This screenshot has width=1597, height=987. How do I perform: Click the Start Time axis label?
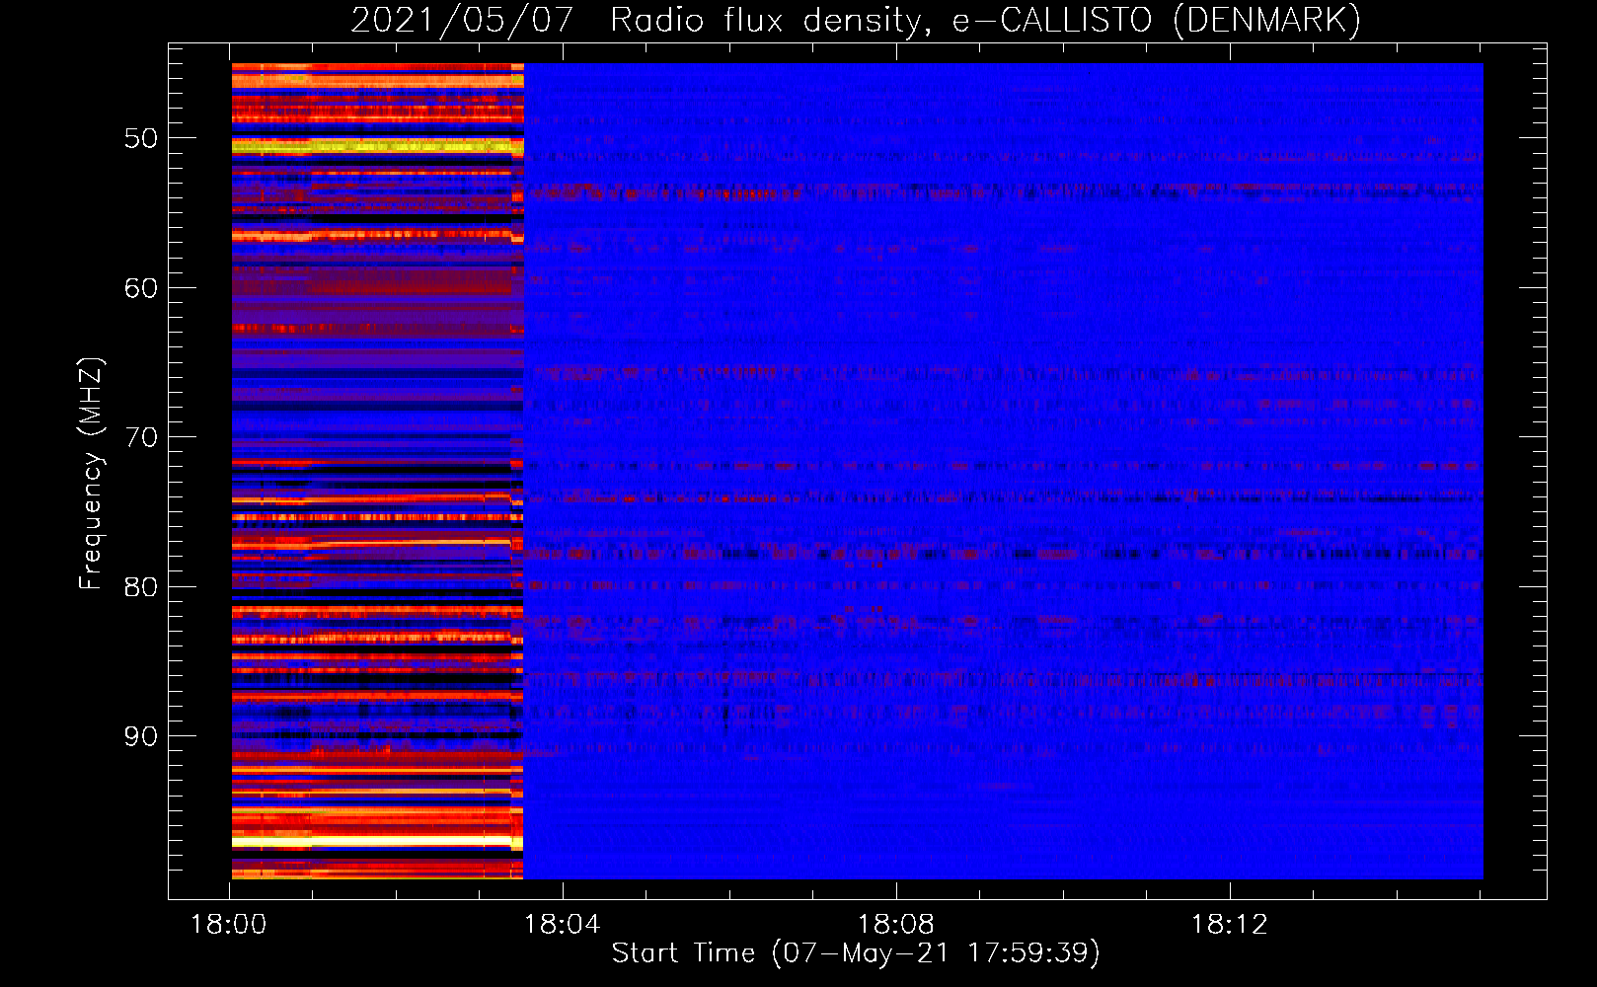(856, 953)
